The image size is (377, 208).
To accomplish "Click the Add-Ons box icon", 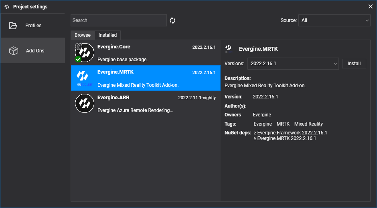I will 13,51.
